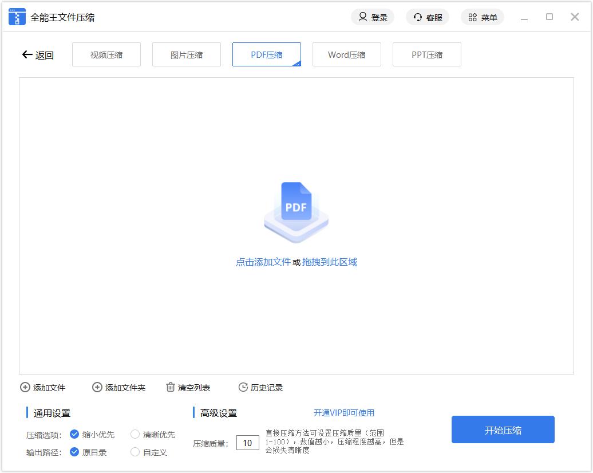
Task: Go back with the 返回 arrow
Action: [x=27, y=55]
